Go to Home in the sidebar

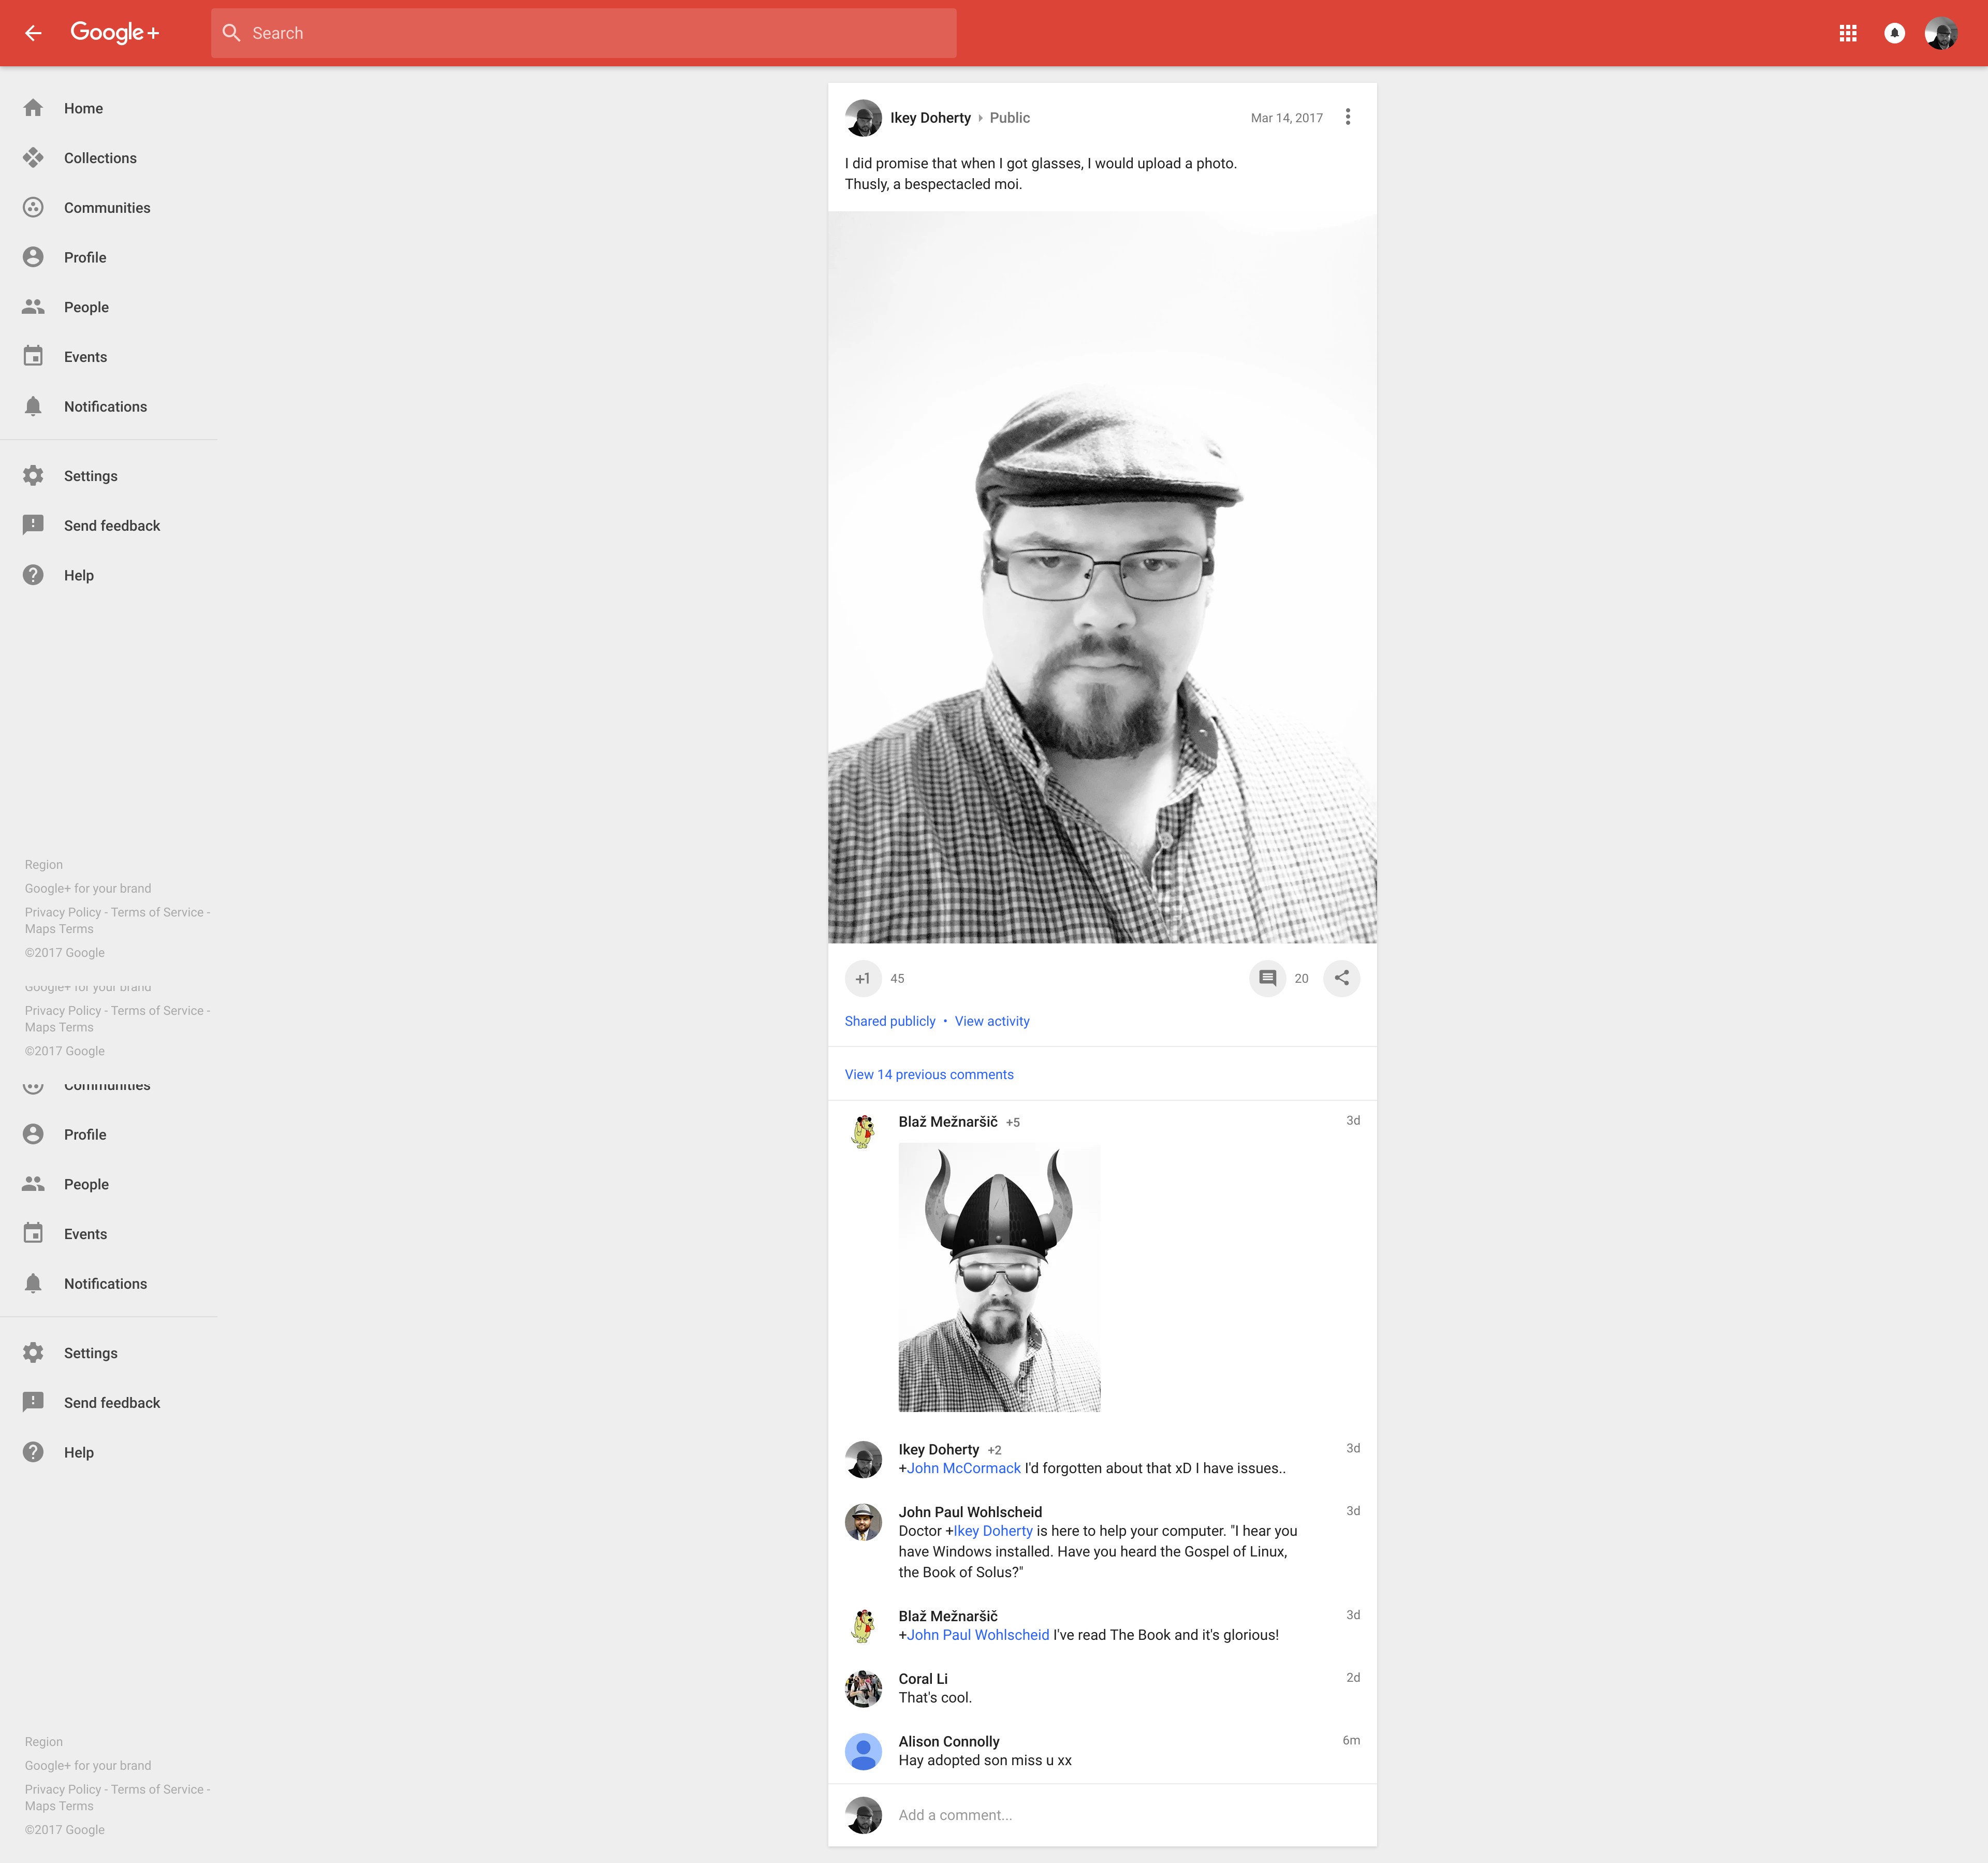[109, 108]
